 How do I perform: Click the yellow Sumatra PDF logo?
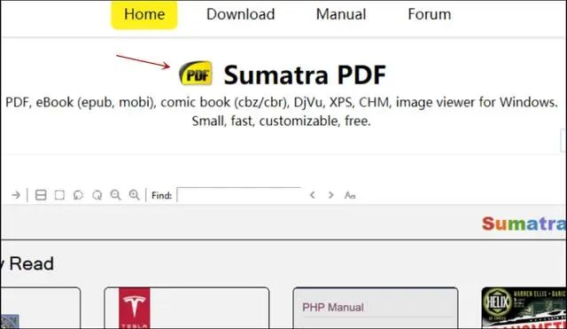click(196, 74)
